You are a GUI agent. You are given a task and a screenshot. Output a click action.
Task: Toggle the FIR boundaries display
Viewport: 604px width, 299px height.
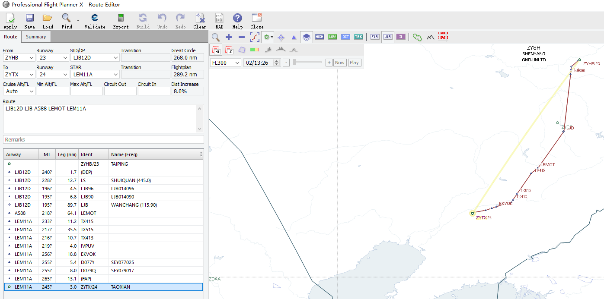375,37
